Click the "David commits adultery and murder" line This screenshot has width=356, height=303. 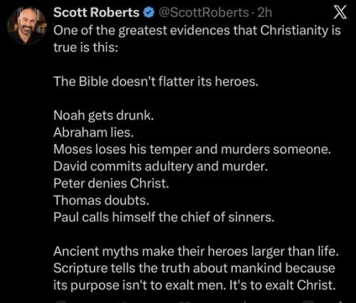pos(160,166)
